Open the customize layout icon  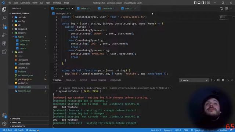click(208, 3)
